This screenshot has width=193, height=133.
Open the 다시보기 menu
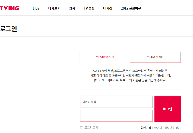pos(54,8)
